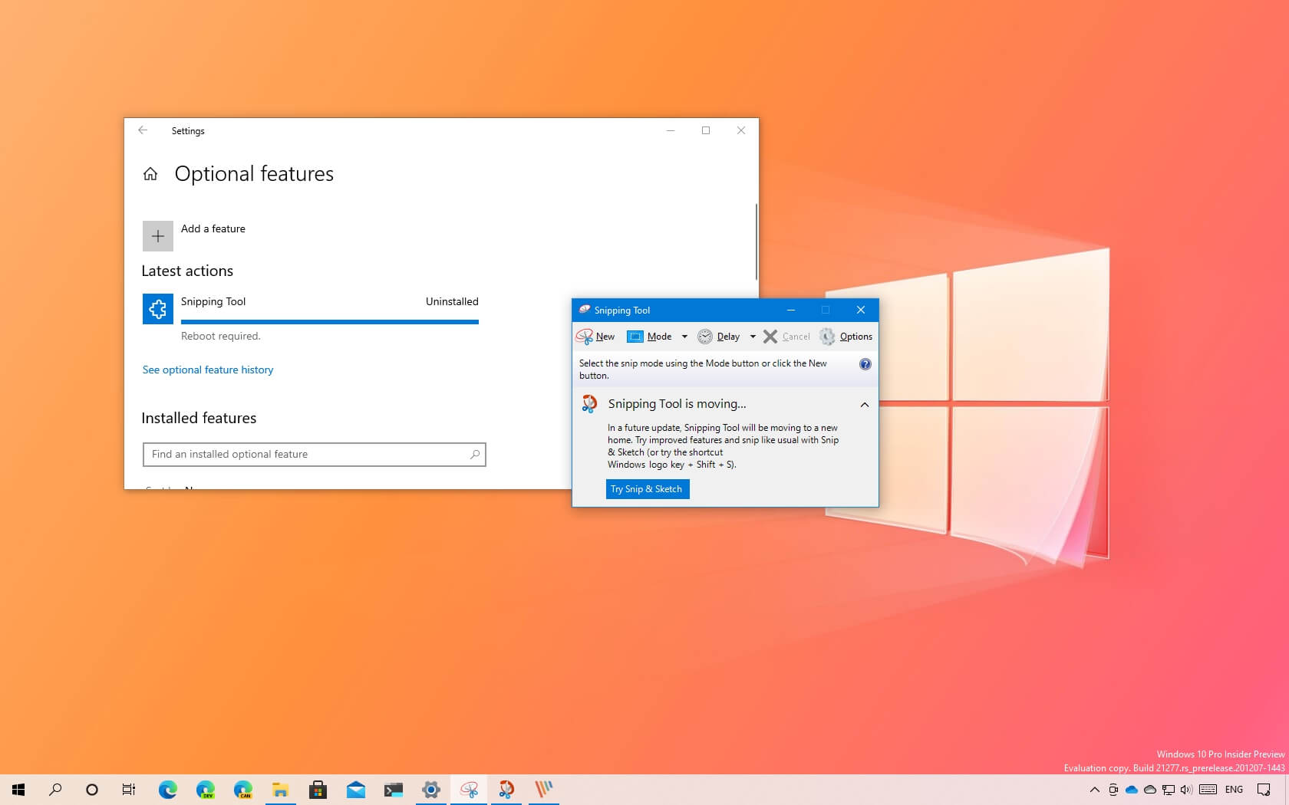1289x805 pixels.
Task: Click the Snipping Tool puzzle-piece icon under Latest actions
Action: point(157,308)
